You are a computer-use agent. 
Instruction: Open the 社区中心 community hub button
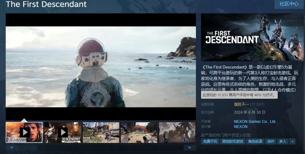pos(289,4)
